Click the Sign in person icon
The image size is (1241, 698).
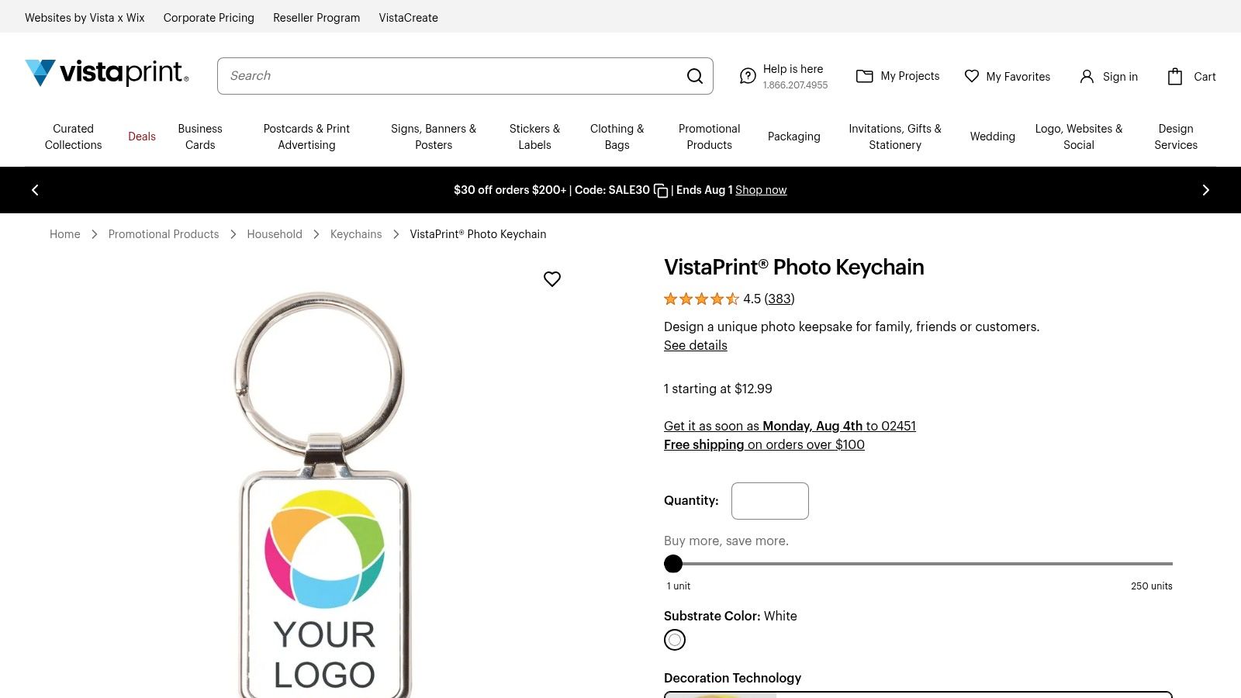coord(1085,76)
